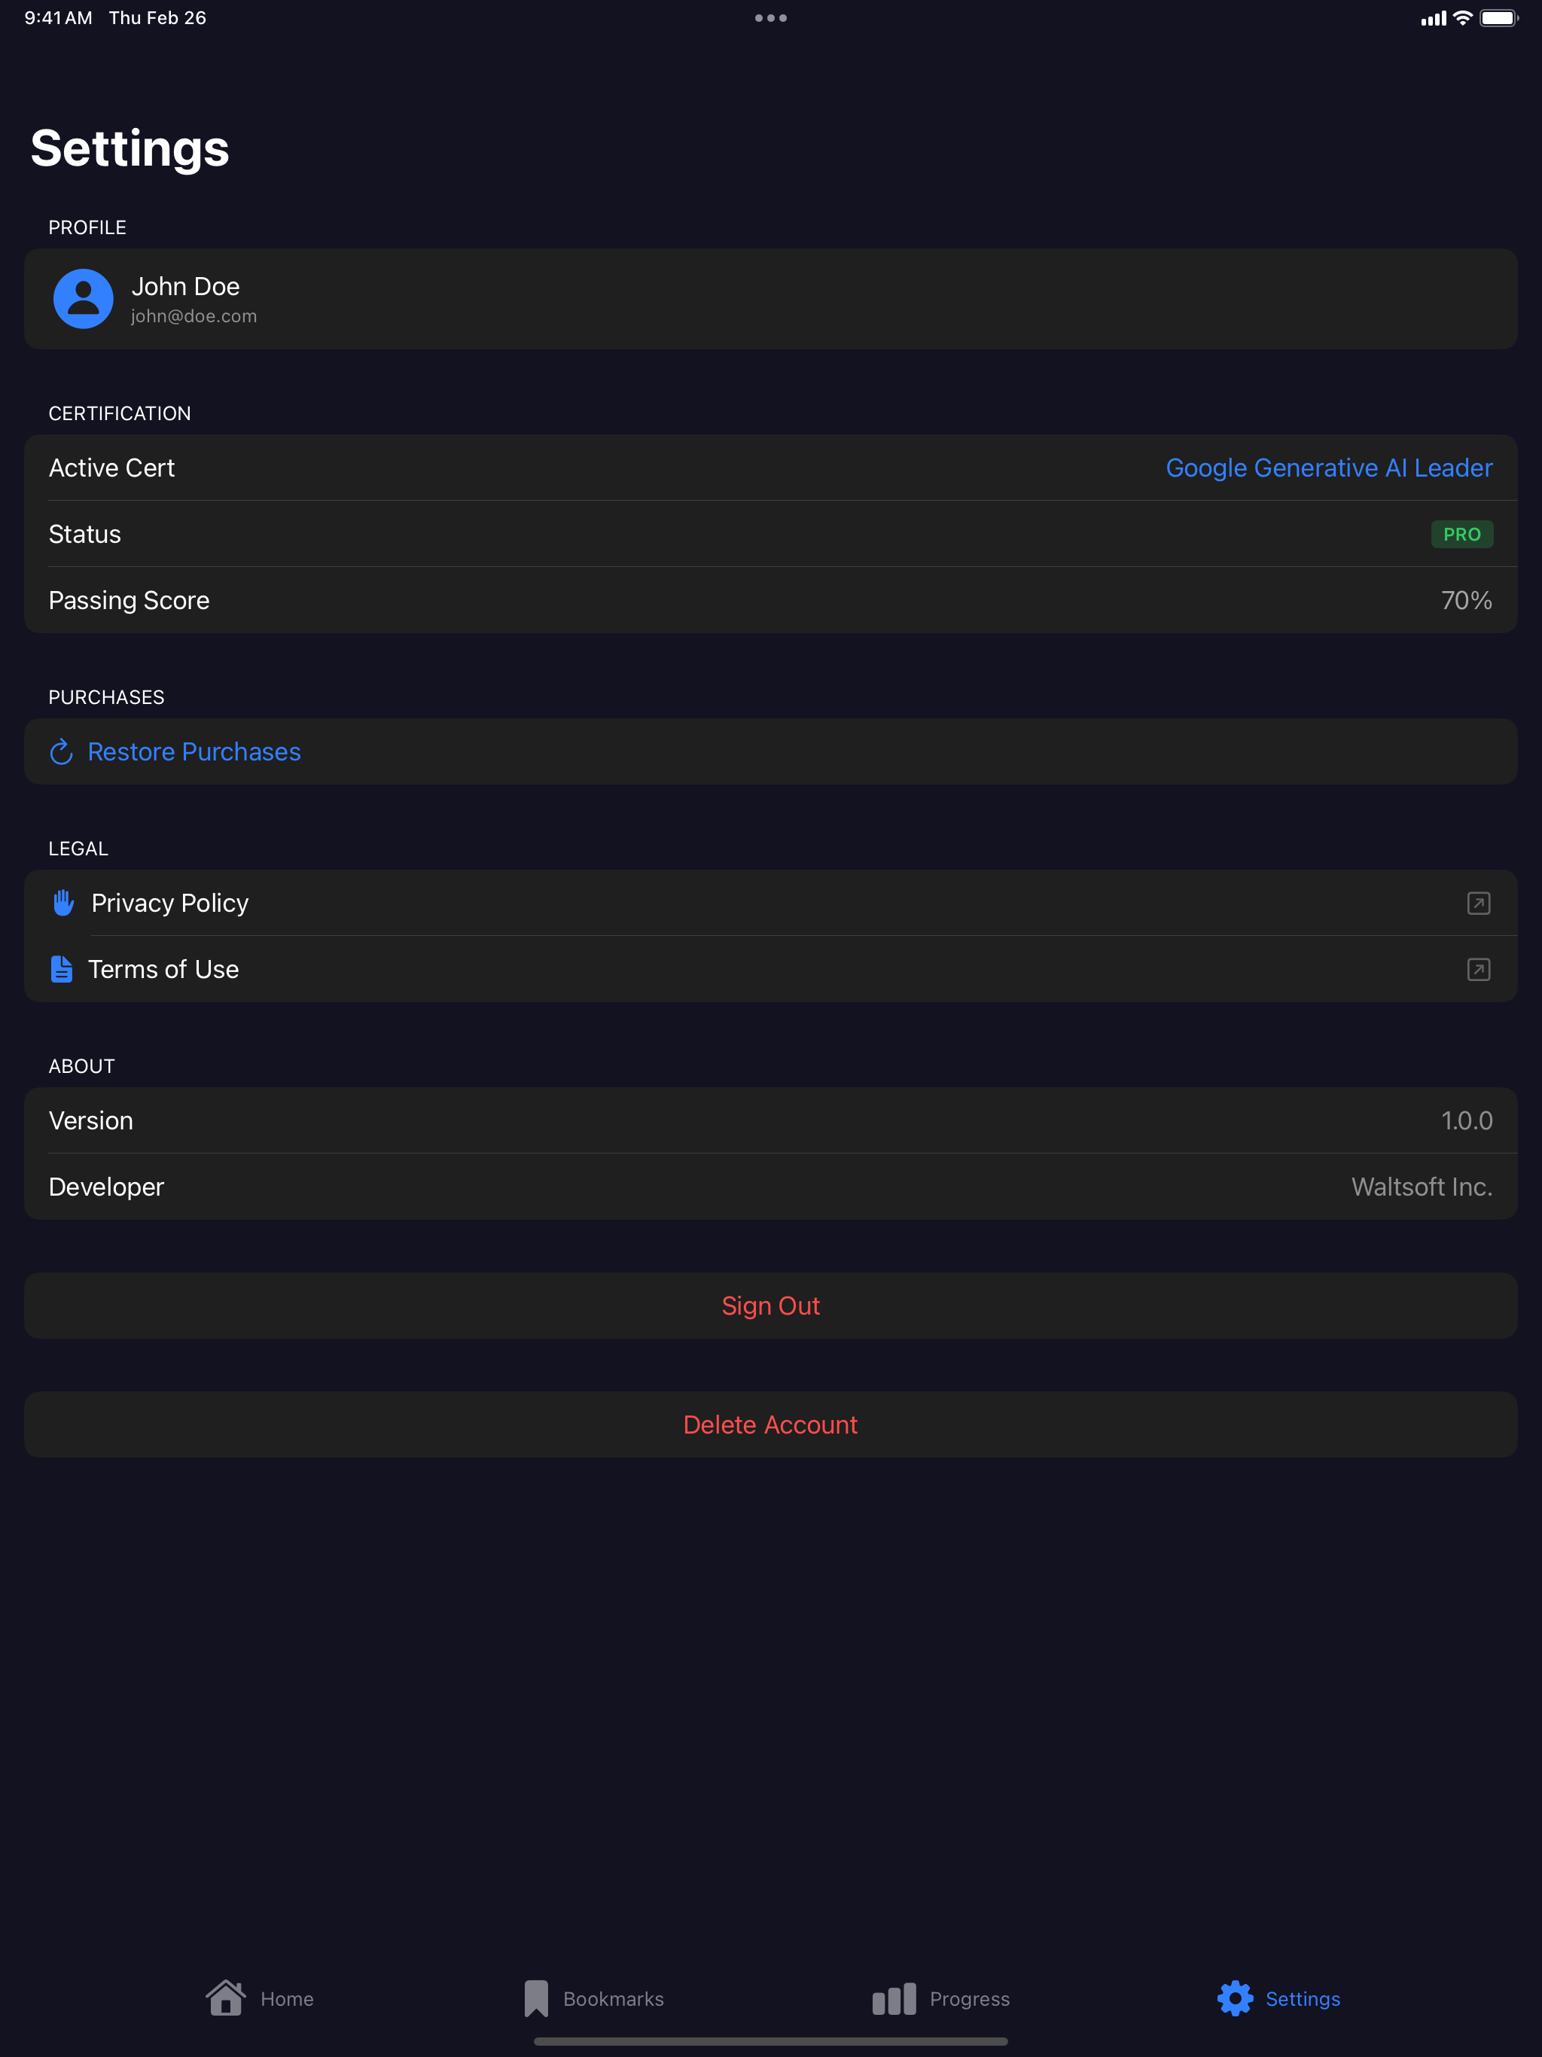The width and height of the screenshot is (1542, 2057).
Task: Tap Restore Purchases
Action: pos(194,751)
